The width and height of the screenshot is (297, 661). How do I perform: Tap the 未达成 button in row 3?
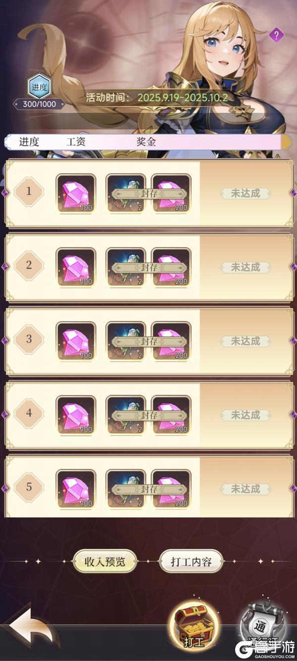[246, 341]
